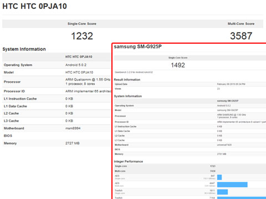Select 'msm8994' motherboard value
Screen dimensions: 266x199
[x=73, y=128]
